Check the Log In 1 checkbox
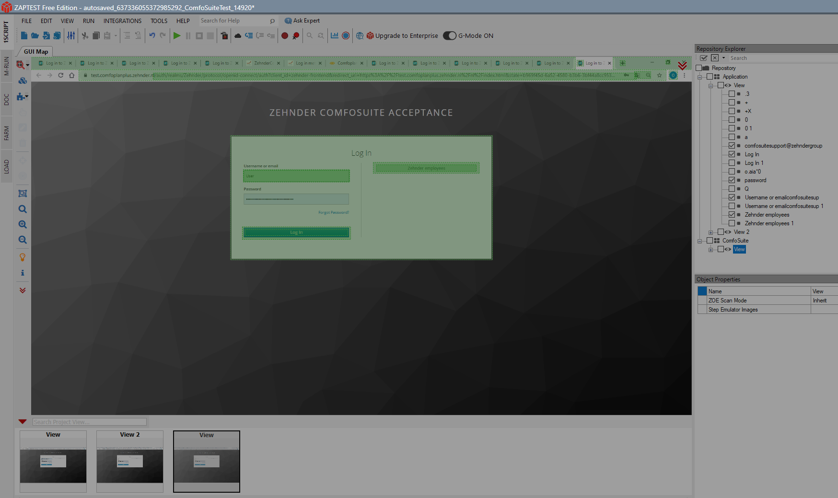The width and height of the screenshot is (838, 498). 732,163
